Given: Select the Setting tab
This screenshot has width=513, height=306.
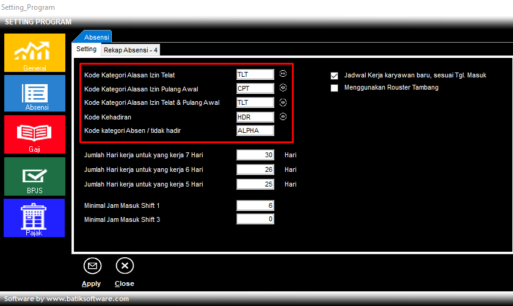Looking at the screenshot, I should tap(86, 49).
